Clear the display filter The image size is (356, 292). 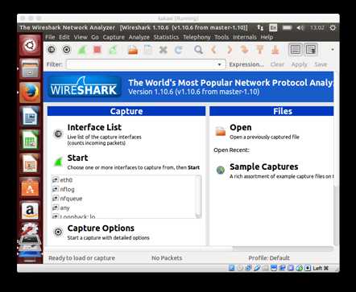click(x=277, y=64)
